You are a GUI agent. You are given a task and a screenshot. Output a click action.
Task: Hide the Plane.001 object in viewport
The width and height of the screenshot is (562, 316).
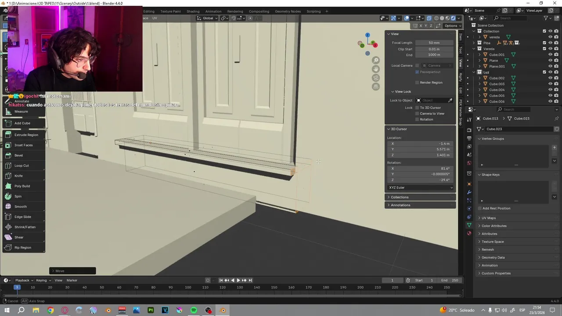coord(551,66)
